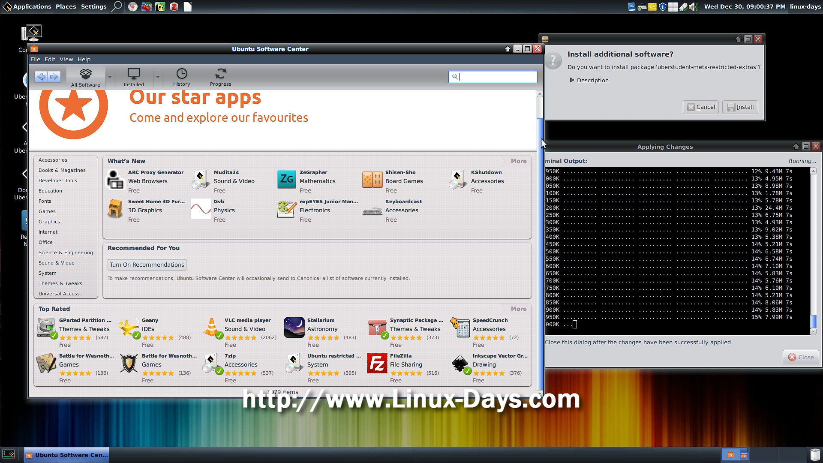Click Turn On Recommendations button
Image resolution: width=823 pixels, height=463 pixels.
[147, 265]
